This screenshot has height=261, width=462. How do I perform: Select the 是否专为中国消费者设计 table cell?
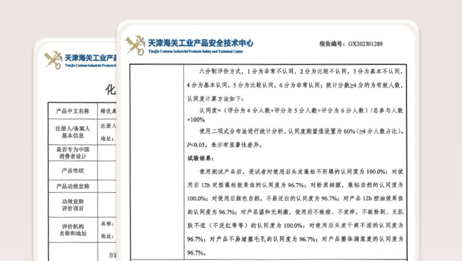click(73, 153)
